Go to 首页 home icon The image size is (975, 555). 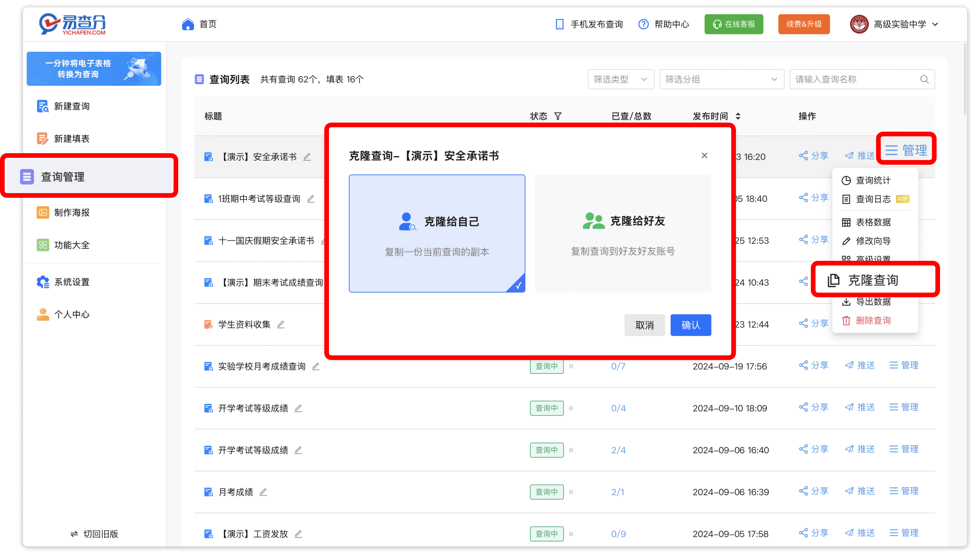(x=188, y=24)
